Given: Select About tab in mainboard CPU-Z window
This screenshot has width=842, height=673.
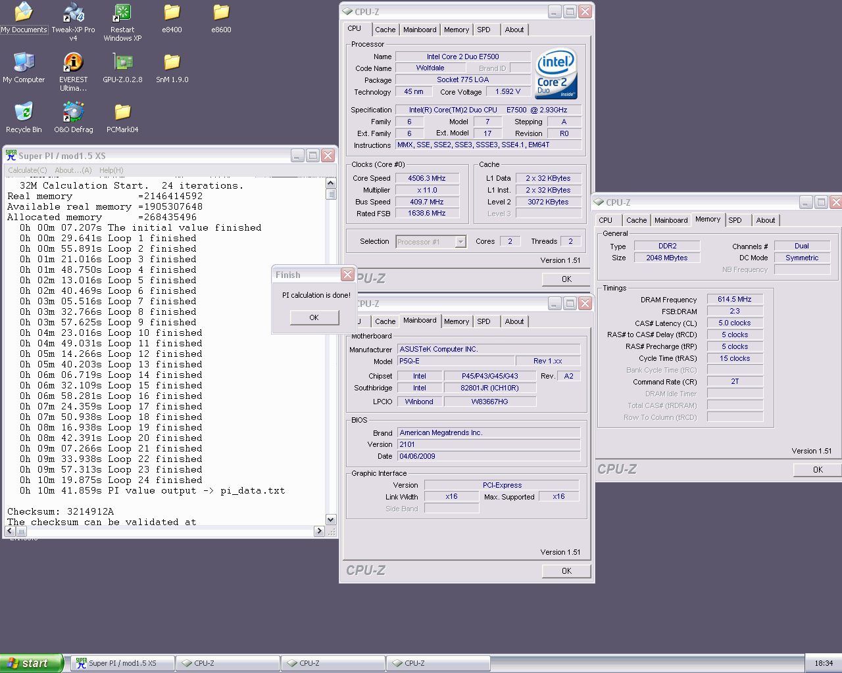Looking at the screenshot, I should pyautogui.click(x=514, y=321).
